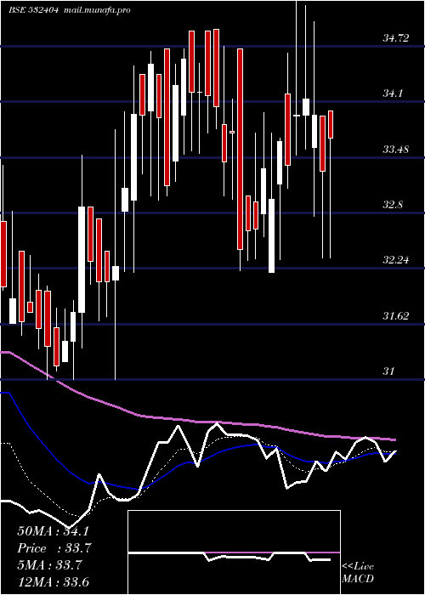The width and height of the screenshot is (425, 595).
Task: Click the mail.munafa.pro watermark text
Action: 97,10
